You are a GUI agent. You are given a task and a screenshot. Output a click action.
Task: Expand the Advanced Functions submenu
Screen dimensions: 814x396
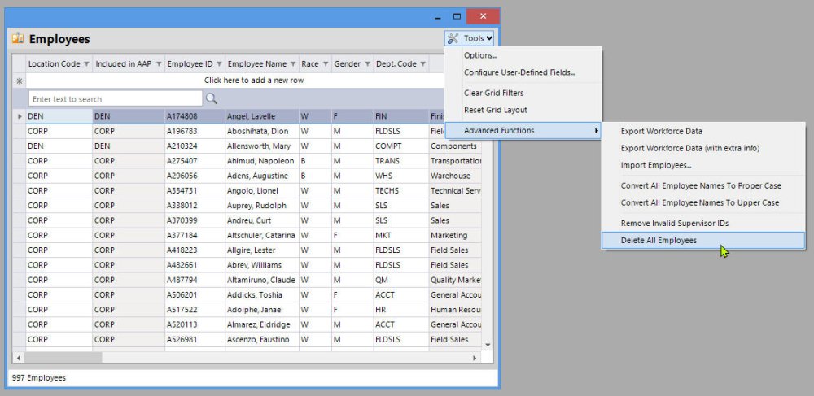pyautogui.click(x=523, y=131)
